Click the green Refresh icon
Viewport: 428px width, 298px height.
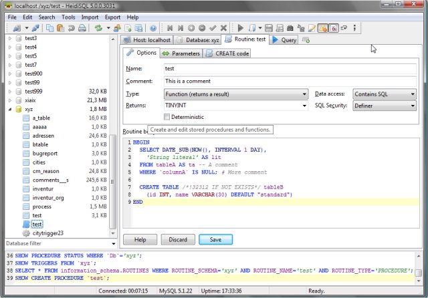click(100, 28)
